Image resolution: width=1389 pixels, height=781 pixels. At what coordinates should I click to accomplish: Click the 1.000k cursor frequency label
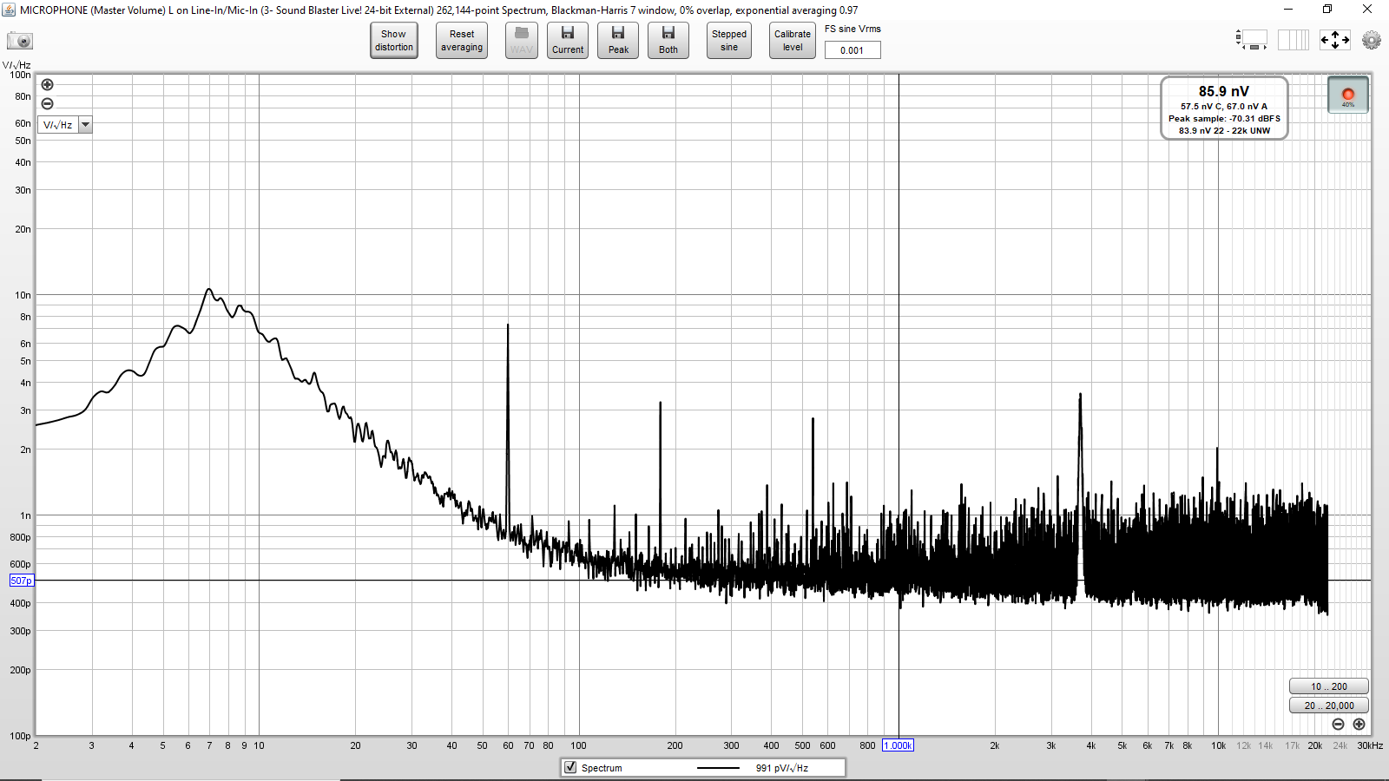[898, 745]
